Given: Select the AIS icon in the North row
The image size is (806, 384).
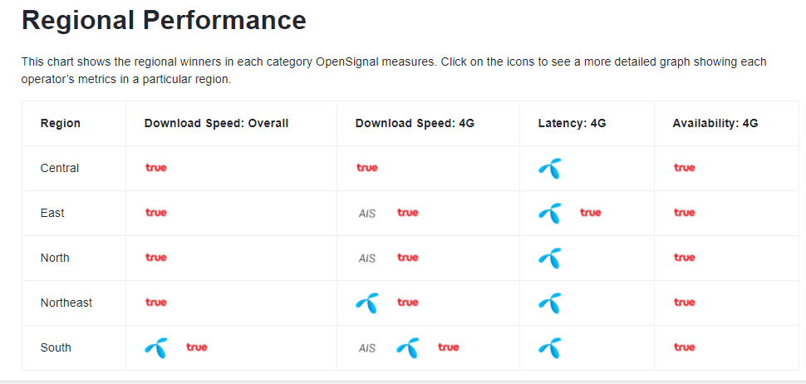Looking at the screenshot, I should pos(367,258).
